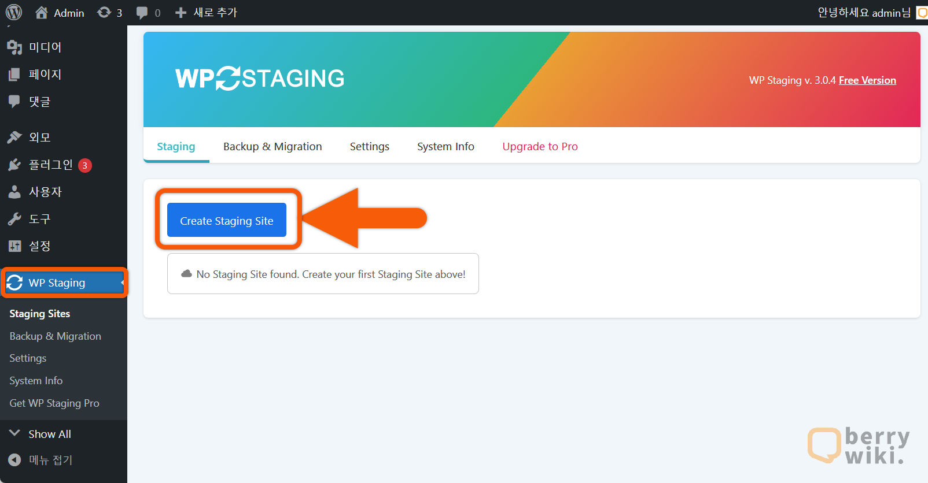The image size is (928, 483).
Task: Open Staging Sites submenu item
Action: pyautogui.click(x=40, y=314)
